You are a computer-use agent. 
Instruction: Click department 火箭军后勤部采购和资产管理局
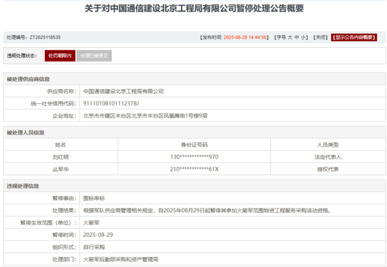click(121, 259)
